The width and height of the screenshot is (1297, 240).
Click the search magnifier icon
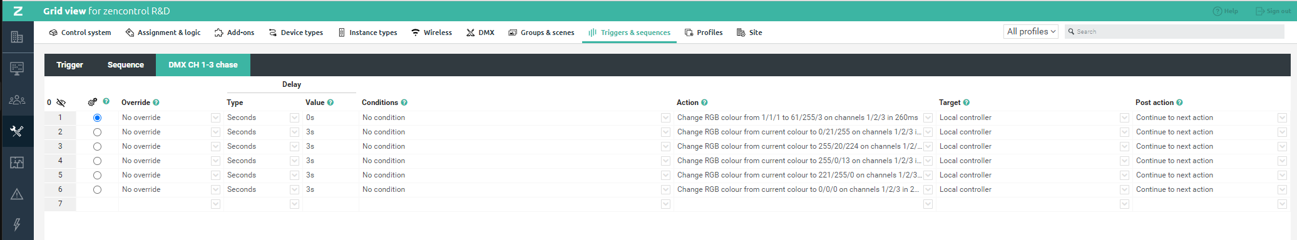click(x=1071, y=31)
